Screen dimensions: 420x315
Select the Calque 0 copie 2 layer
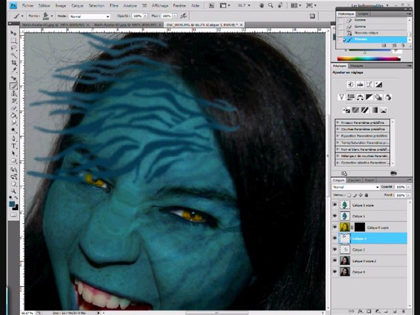372,261
